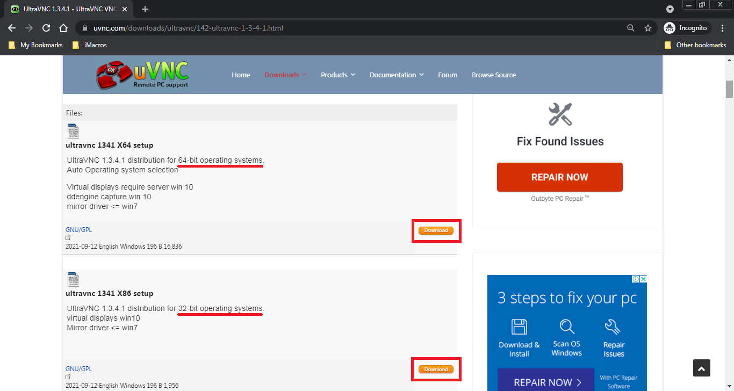This screenshot has width=734, height=391.
Task: Click the Fix Found Issues tools icon
Action: click(560, 114)
